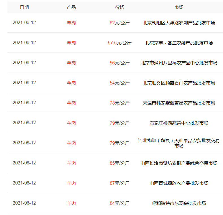
Task: Select price 56元/公斤
Action: (120, 63)
